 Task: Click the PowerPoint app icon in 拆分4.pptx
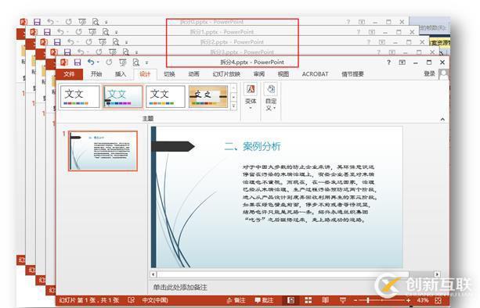(x=64, y=63)
